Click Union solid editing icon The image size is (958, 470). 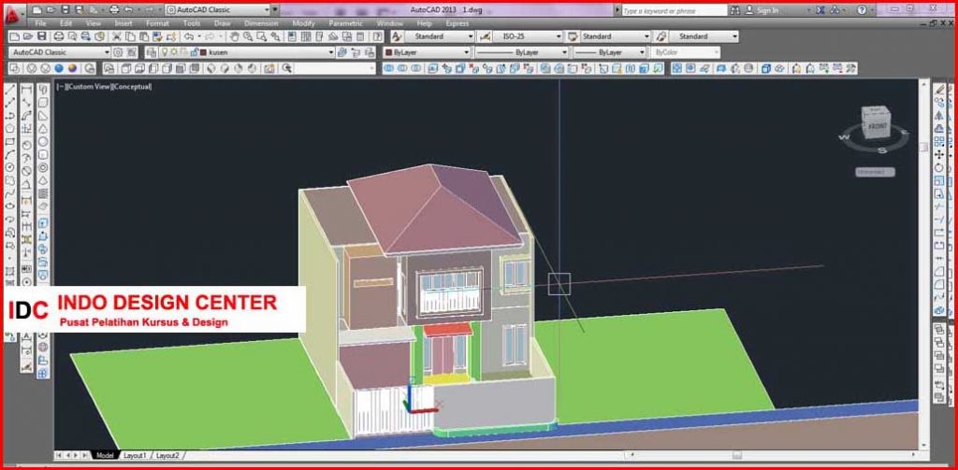coord(388,68)
